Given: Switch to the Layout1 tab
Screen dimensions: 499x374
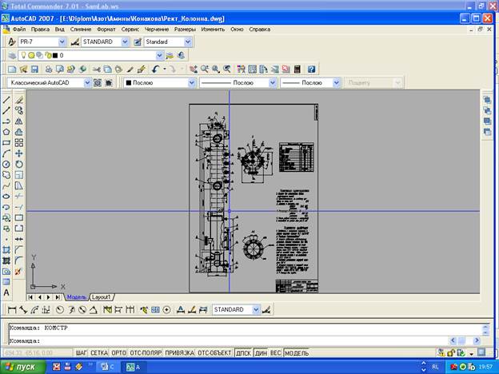Looking at the screenshot, I should 101,296.
